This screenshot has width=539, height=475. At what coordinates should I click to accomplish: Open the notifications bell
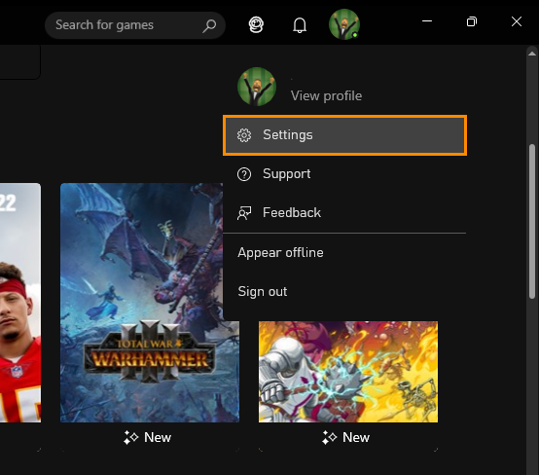click(x=300, y=25)
